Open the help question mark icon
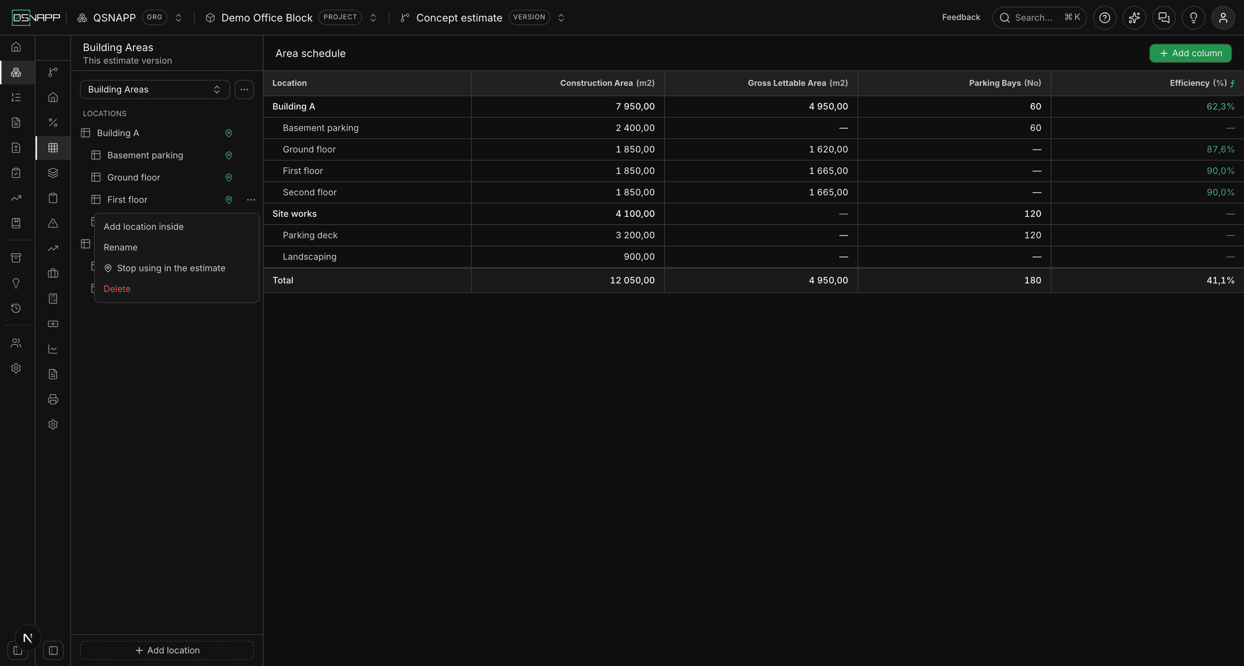The height and width of the screenshot is (666, 1244). point(1104,18)
